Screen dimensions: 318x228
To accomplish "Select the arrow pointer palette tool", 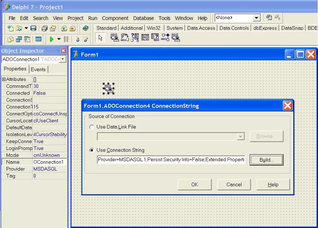I will (x=101, y=38).
